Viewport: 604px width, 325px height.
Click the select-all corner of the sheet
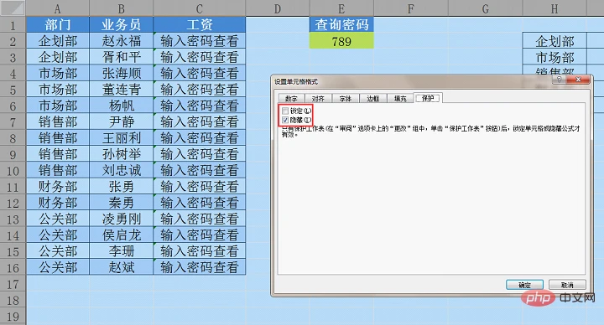[13, 8]
